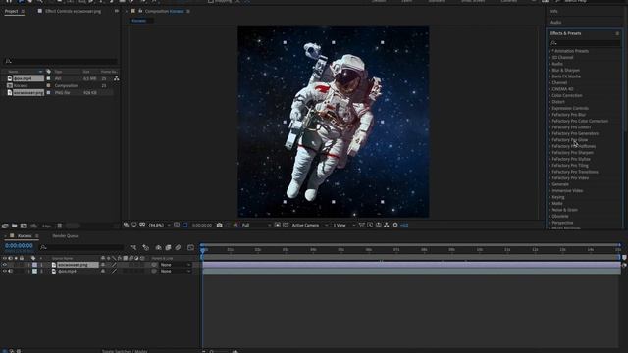This screenshot has width=628, height=353.
Task: Open Comp Flowchart icon in viewer footer
Action: click(x=386, y=225)
